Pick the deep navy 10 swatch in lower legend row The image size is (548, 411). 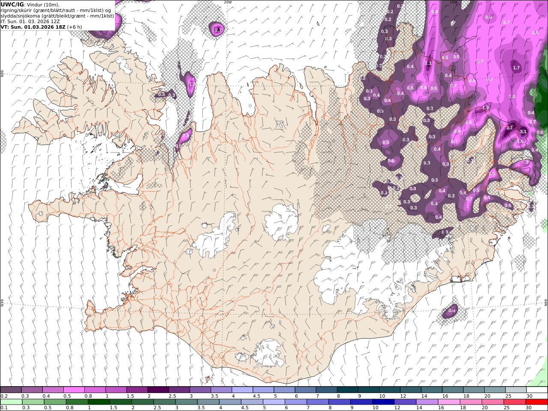point(383,402)
